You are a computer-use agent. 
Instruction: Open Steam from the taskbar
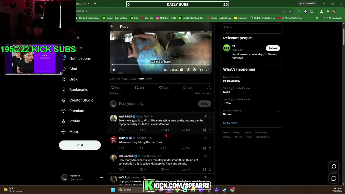pos(224,190)
